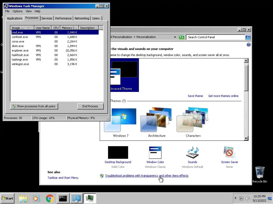Click Get more themes online link
The width and height of the screenshot is (273, 204).
coord(223,96)
